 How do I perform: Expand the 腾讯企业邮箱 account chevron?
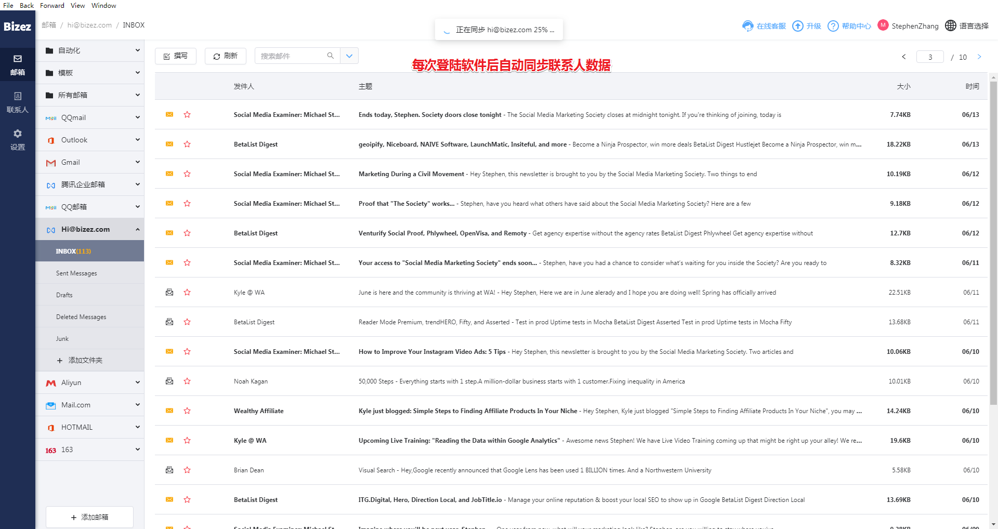(138, 184)
